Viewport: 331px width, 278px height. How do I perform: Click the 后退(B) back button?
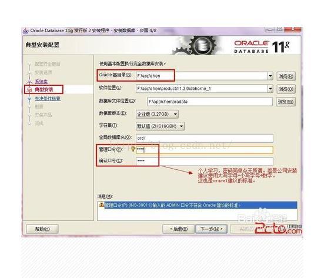pyautogui.click(x=178, y=229)
